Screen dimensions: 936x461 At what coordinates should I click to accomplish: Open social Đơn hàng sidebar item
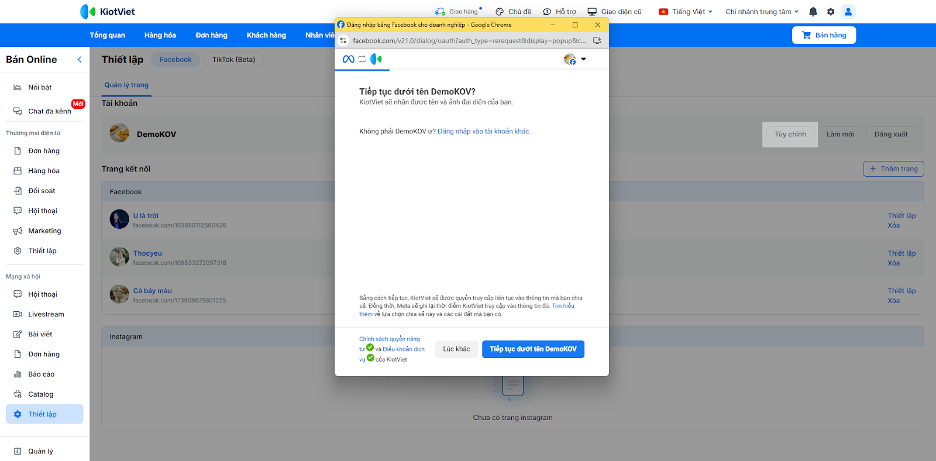click(44, 355)
